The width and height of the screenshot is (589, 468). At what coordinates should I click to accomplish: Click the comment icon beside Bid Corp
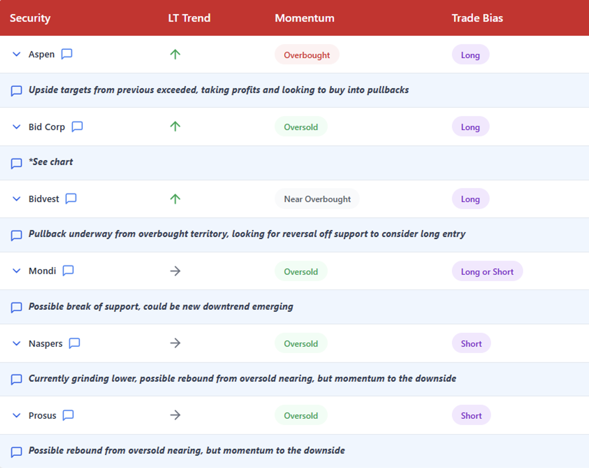tap(77, 126)
